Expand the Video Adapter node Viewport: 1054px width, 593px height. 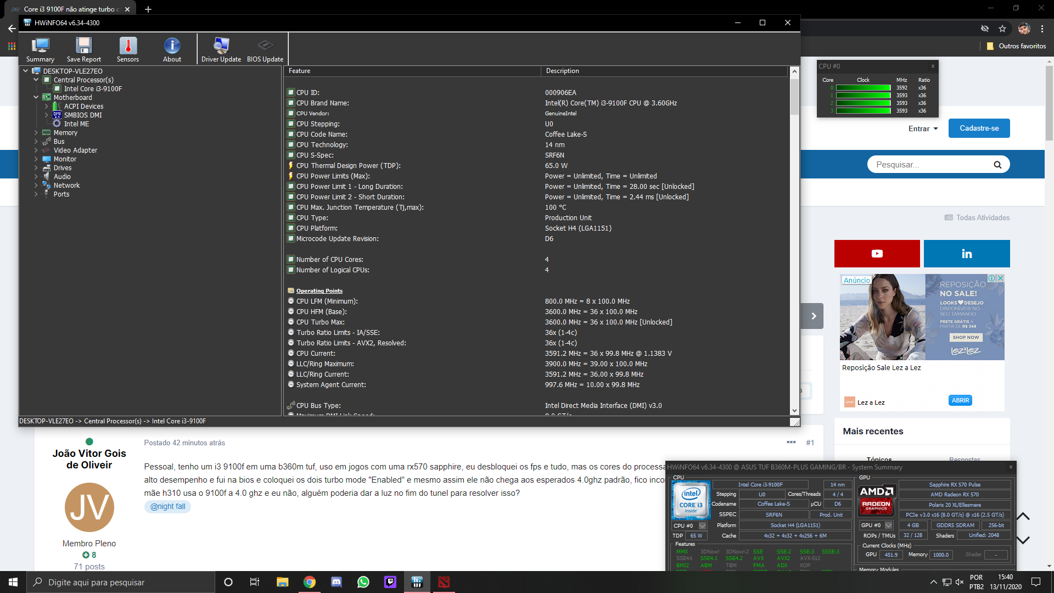(36, 150)
